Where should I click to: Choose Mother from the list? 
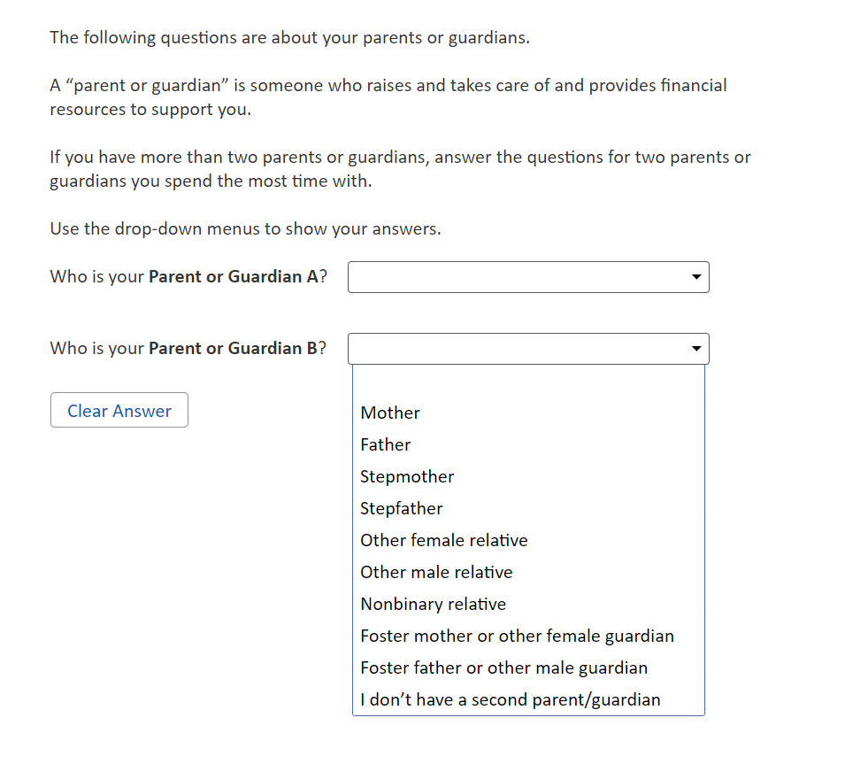390,413
